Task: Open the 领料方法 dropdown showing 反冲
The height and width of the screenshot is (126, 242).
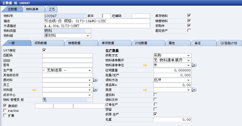Action: point(189,80)
